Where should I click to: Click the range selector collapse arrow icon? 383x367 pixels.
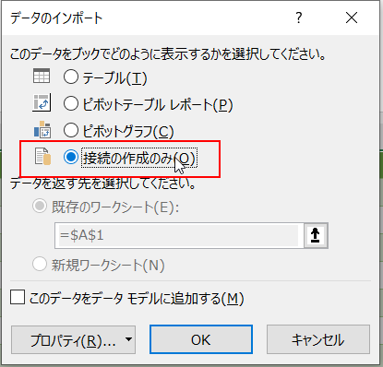316,235
